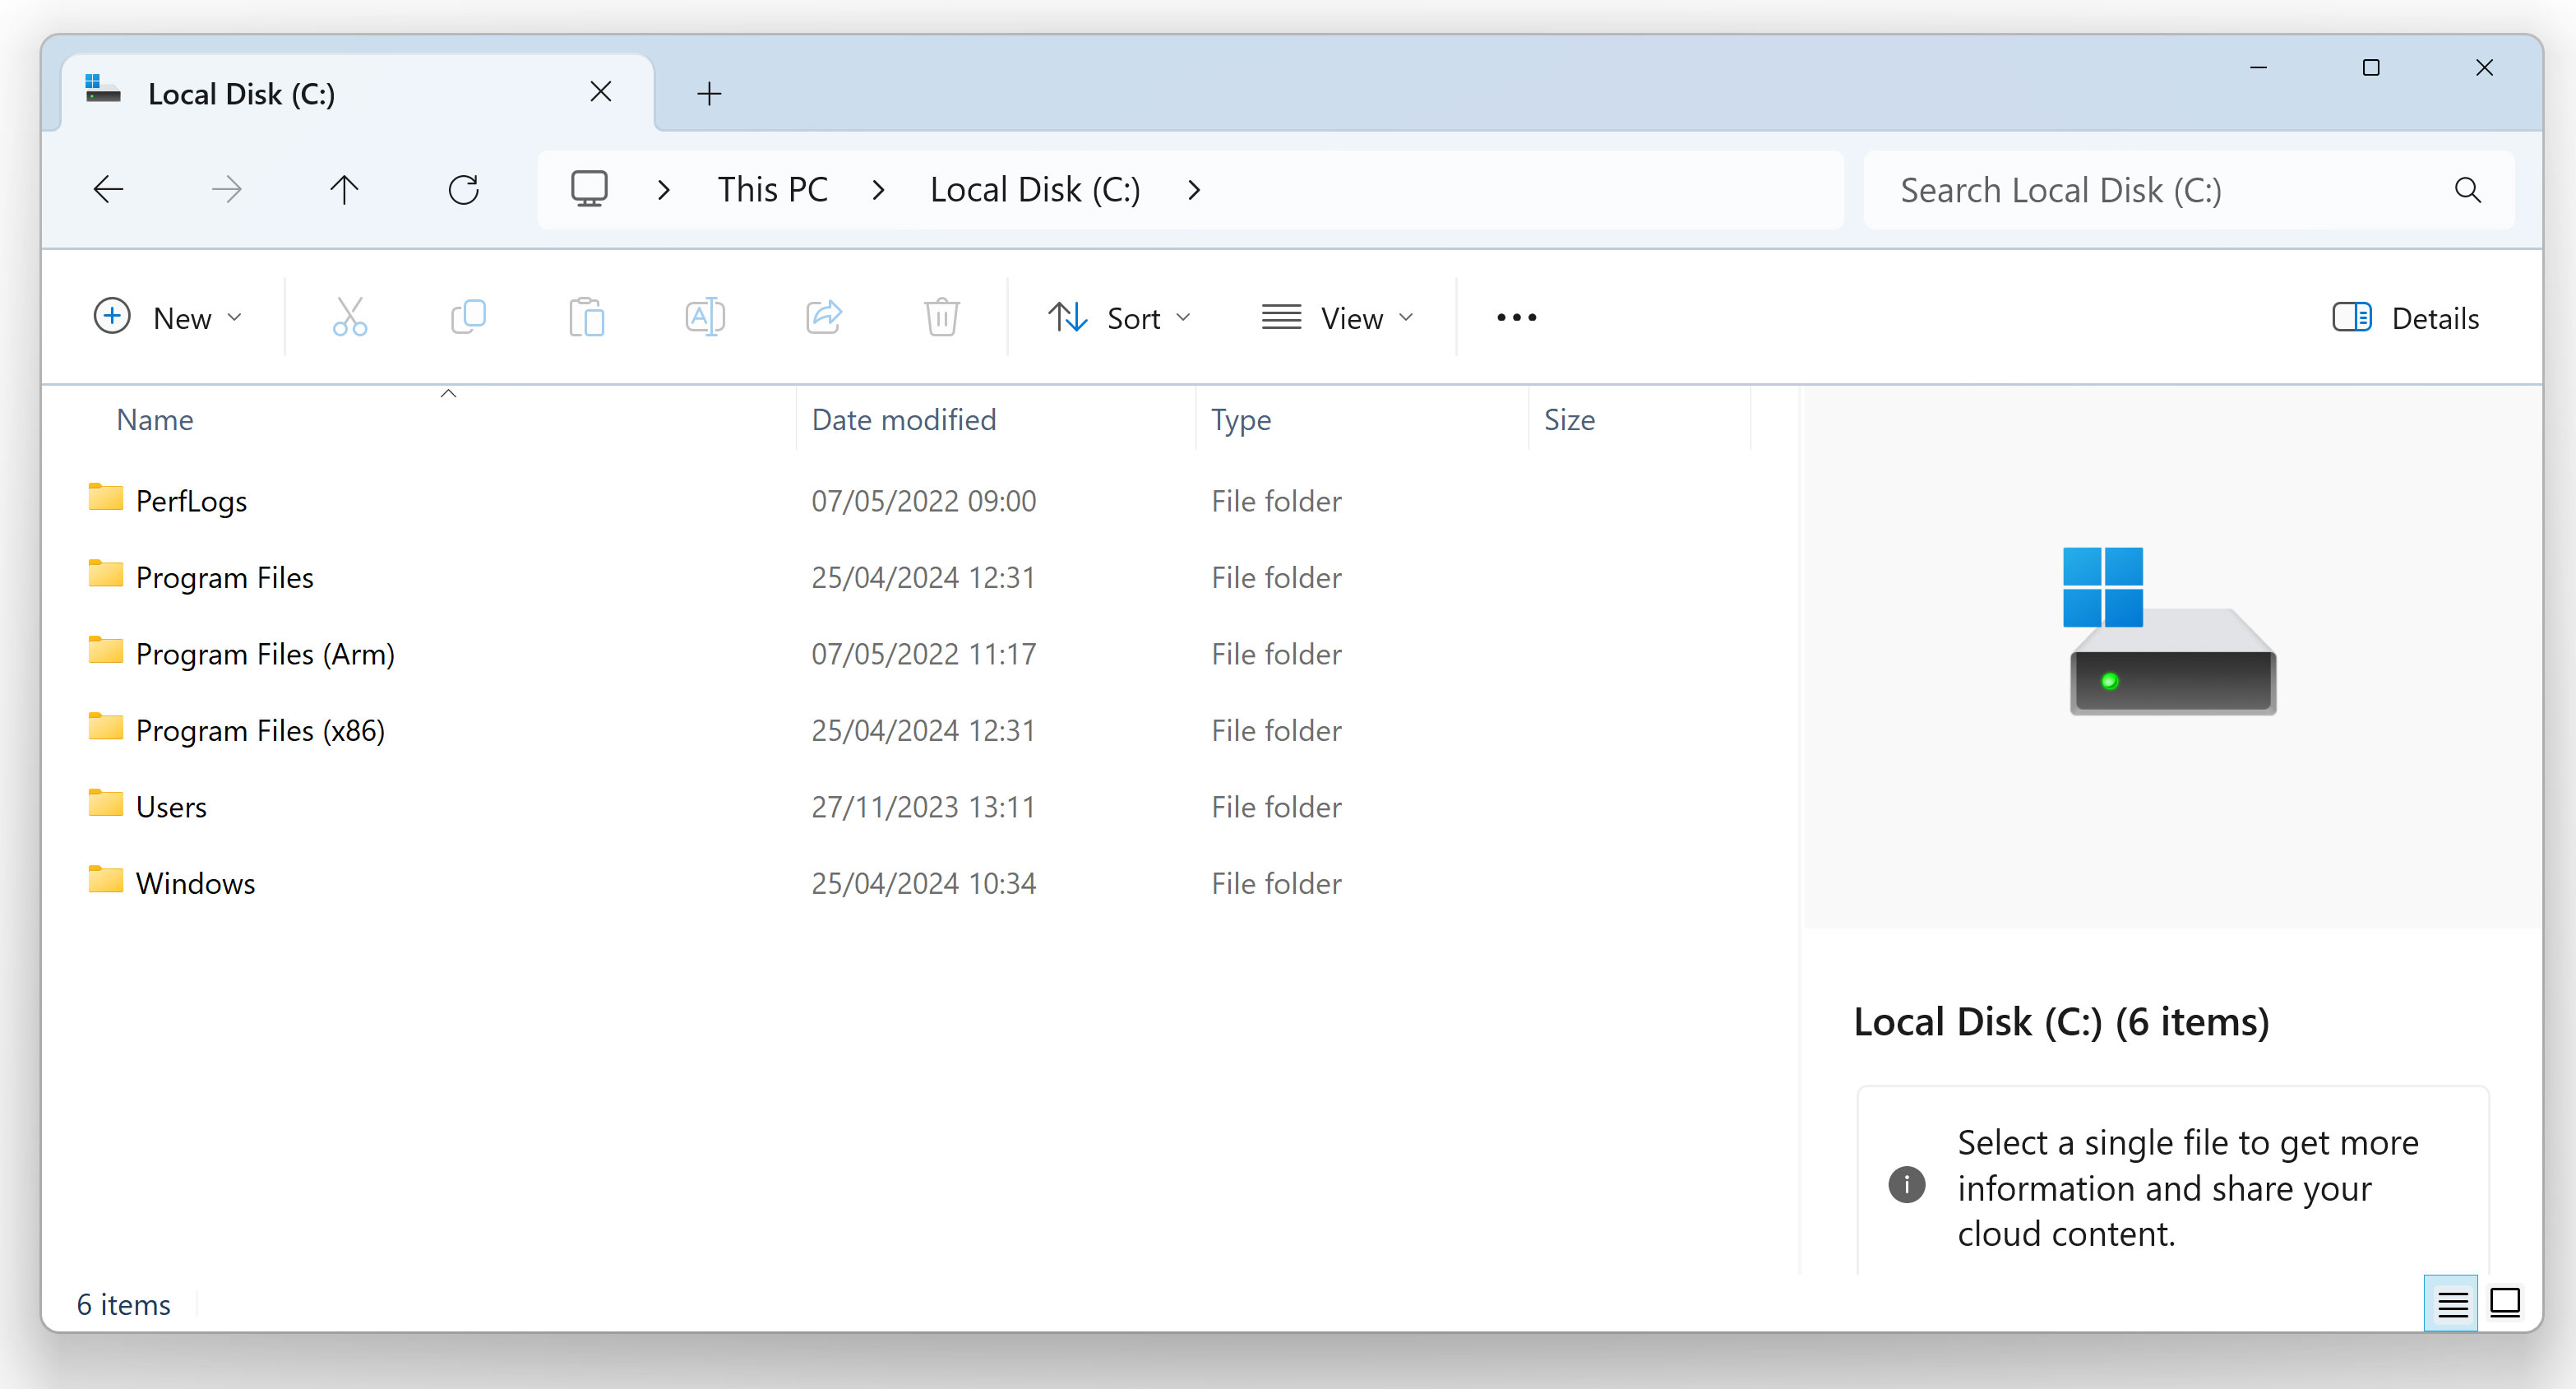Click the Share icon in toolbar
Image resolution: width=2576 pixels, height=1389 pixels.
click(824, 317)
